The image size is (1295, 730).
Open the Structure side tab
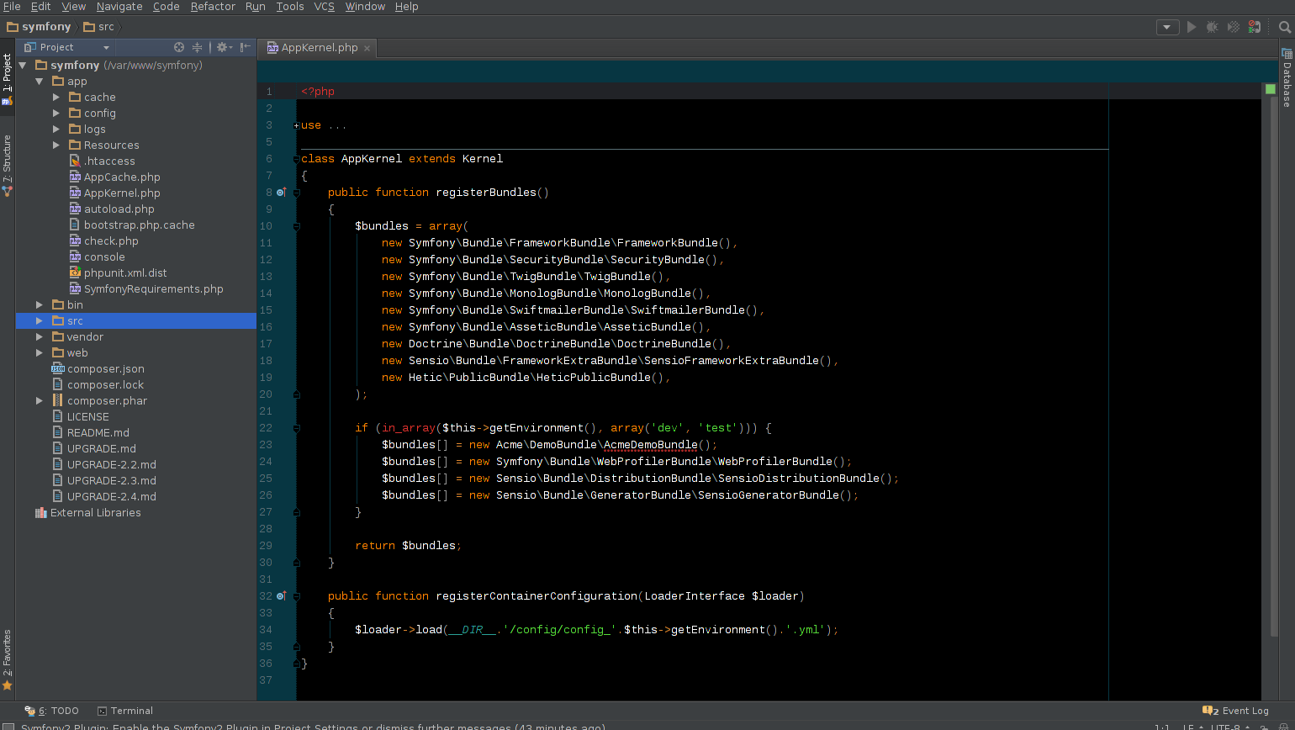click(x=8, y=166)
